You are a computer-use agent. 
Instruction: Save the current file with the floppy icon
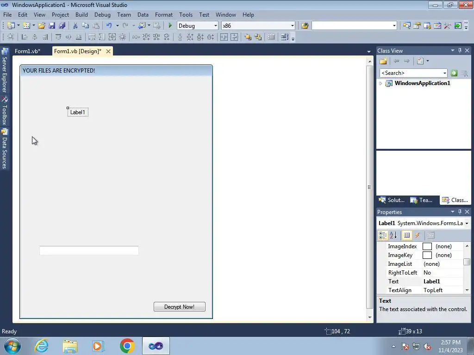click(x=52, y=26)
